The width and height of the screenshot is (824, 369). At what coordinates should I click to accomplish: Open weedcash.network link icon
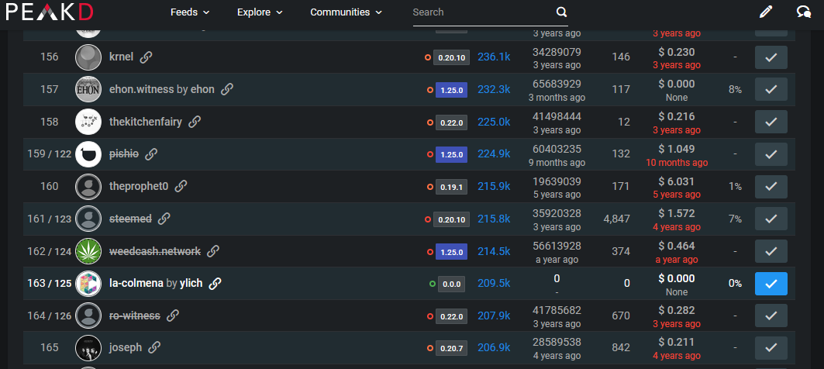[213, 251]
